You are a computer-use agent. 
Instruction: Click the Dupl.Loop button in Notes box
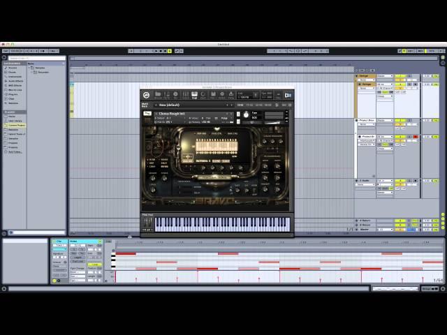(78, 261)
